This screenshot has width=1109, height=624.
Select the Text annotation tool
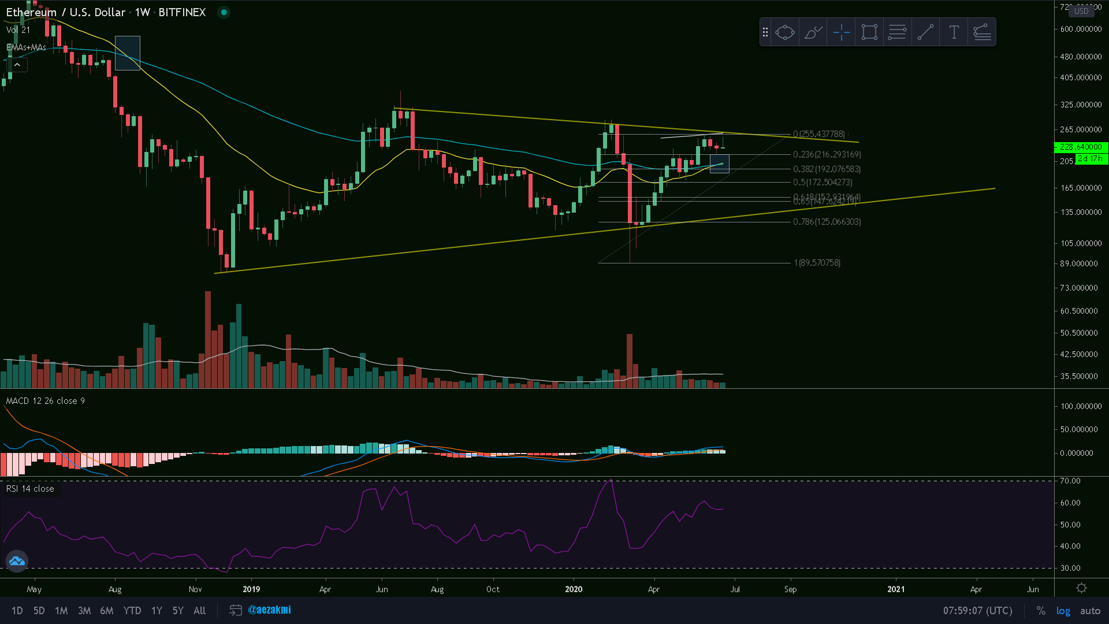pos(954,32)
